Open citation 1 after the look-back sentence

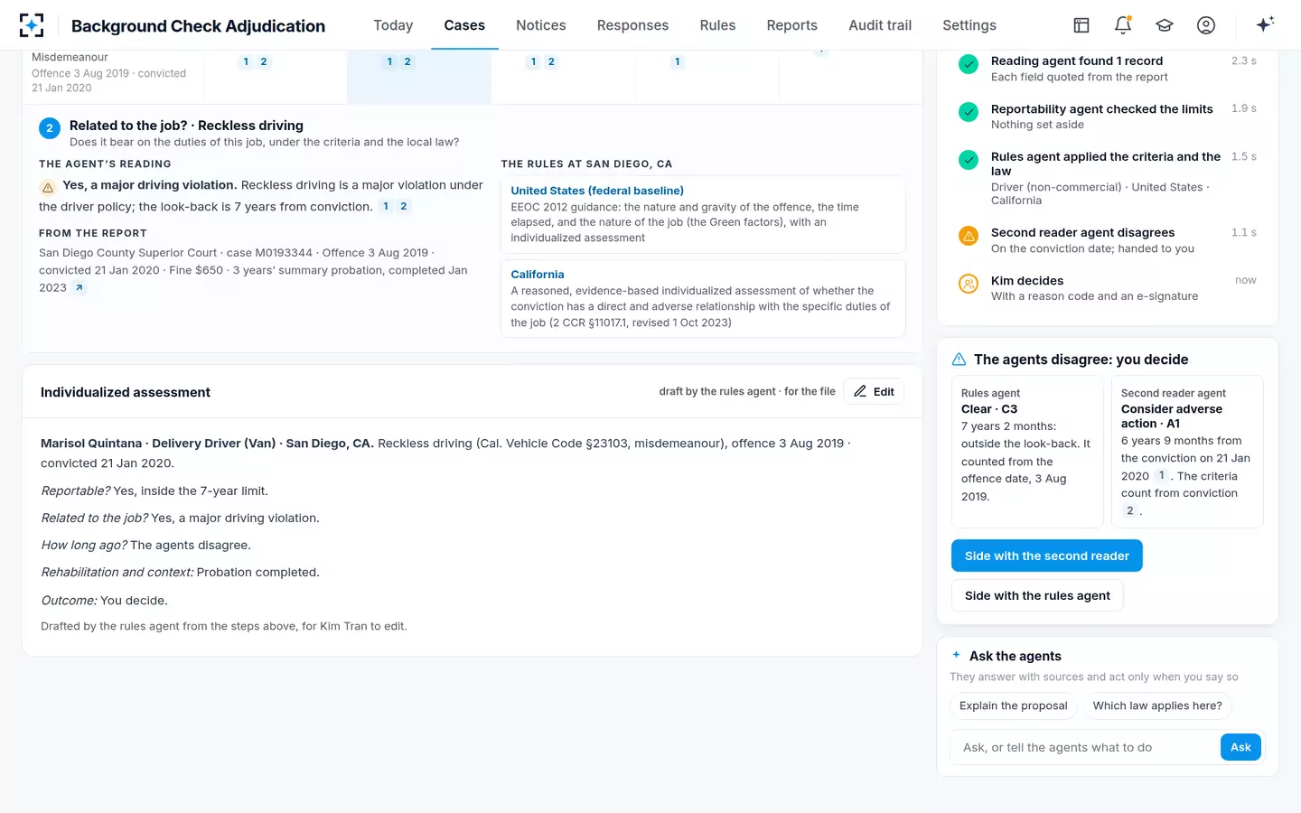[x=386, y=207]
